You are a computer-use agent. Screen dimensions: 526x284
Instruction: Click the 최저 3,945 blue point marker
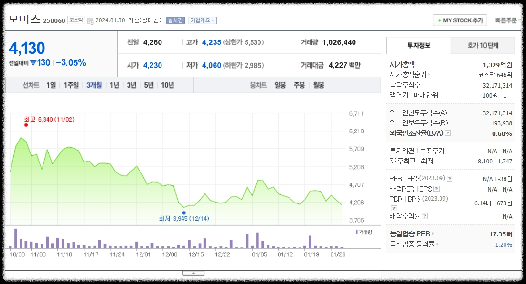click(184, 213)
